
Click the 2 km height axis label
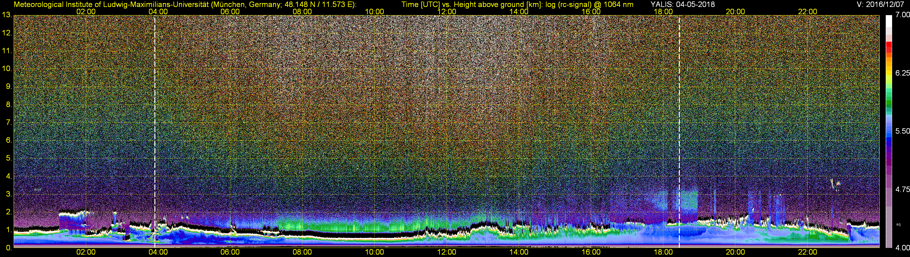point(8,212)
